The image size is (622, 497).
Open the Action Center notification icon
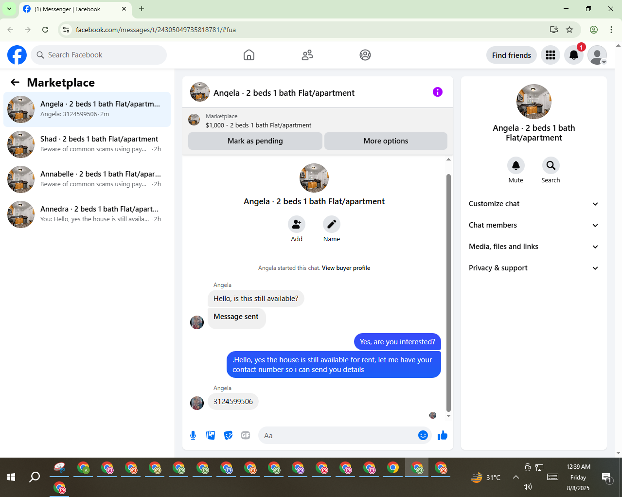click(606, 478)
